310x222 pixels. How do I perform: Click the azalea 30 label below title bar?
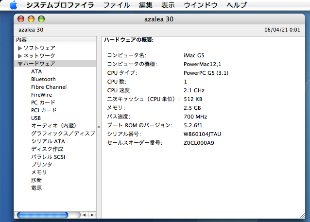(31, 30)
